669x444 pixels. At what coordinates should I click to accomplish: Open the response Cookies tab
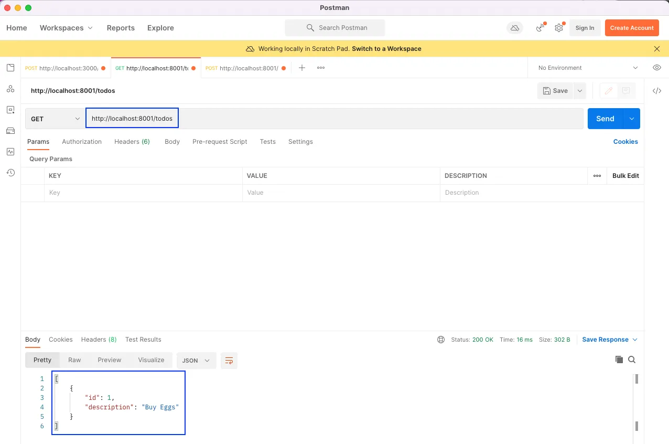pyautogui.click(x=61, y=340)
